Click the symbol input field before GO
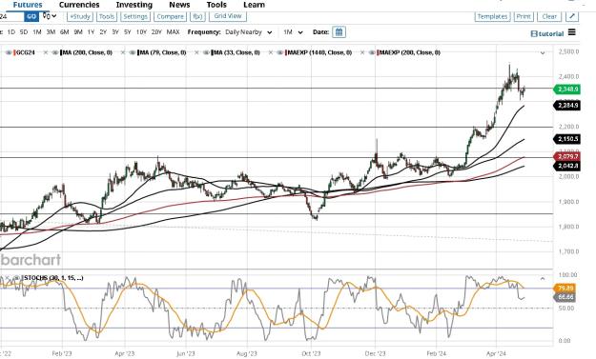 [11, 16]
